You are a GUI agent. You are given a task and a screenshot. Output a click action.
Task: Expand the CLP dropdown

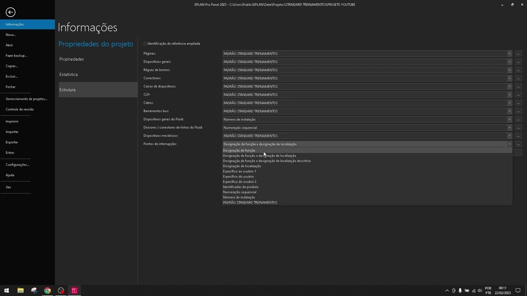tap(509, 95)
